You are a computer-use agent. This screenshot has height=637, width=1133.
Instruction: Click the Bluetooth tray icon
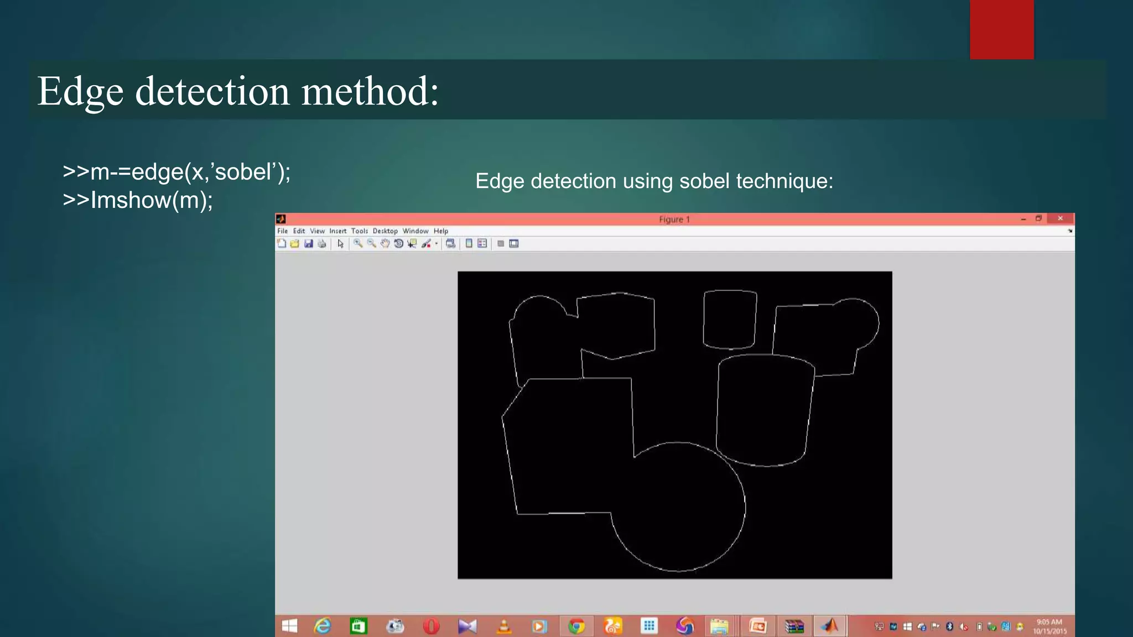point(950,626)
